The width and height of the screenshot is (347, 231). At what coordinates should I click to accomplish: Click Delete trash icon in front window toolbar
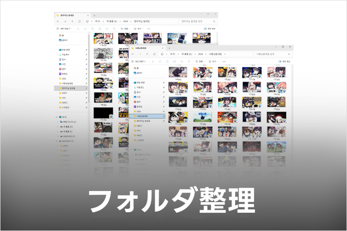pos(189,62)
